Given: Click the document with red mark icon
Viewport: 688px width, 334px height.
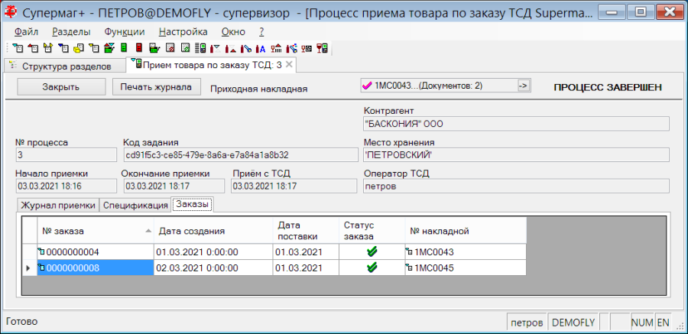Looking at the screenshot, I should [170, 47].
